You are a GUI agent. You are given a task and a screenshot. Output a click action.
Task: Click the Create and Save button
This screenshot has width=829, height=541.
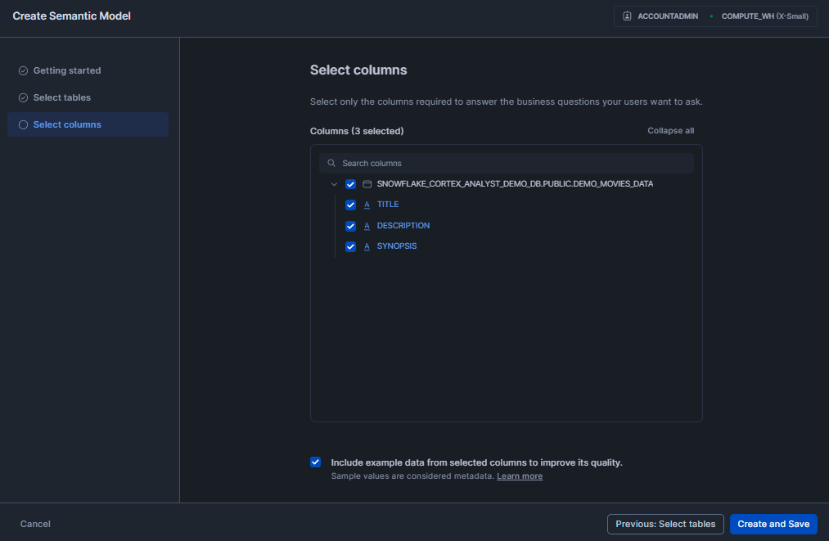[x=773, y=524]
